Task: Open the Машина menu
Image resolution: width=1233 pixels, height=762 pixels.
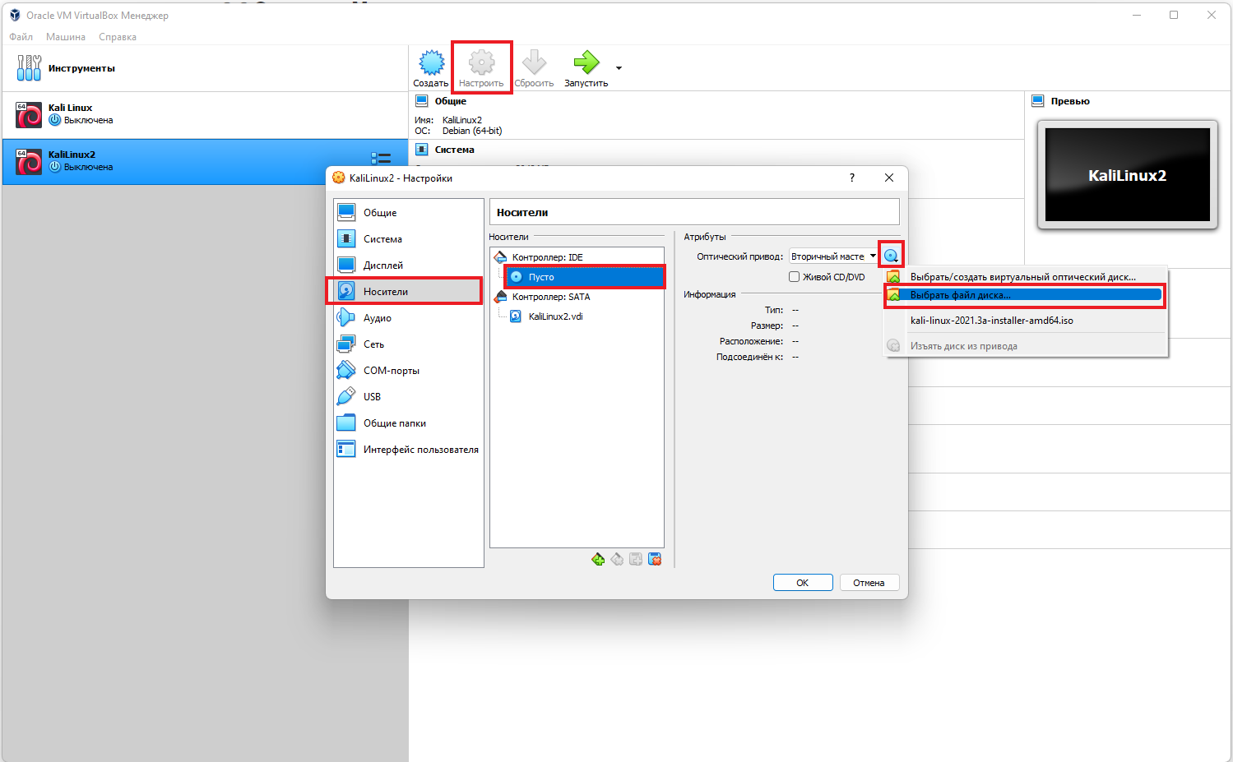Action: pos(66,37)
